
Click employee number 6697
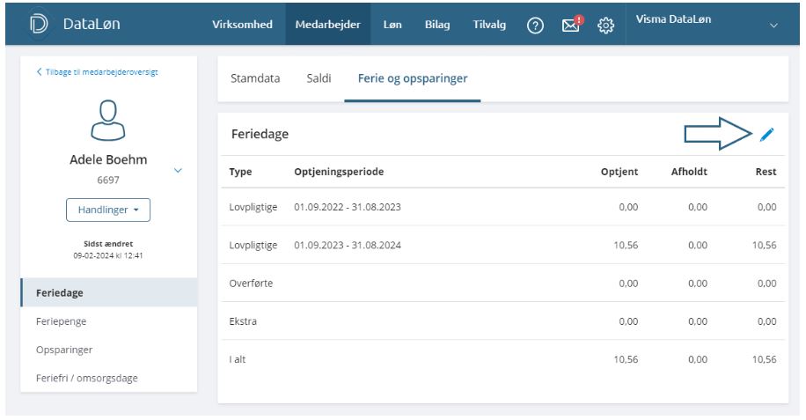tap(108, 180)
